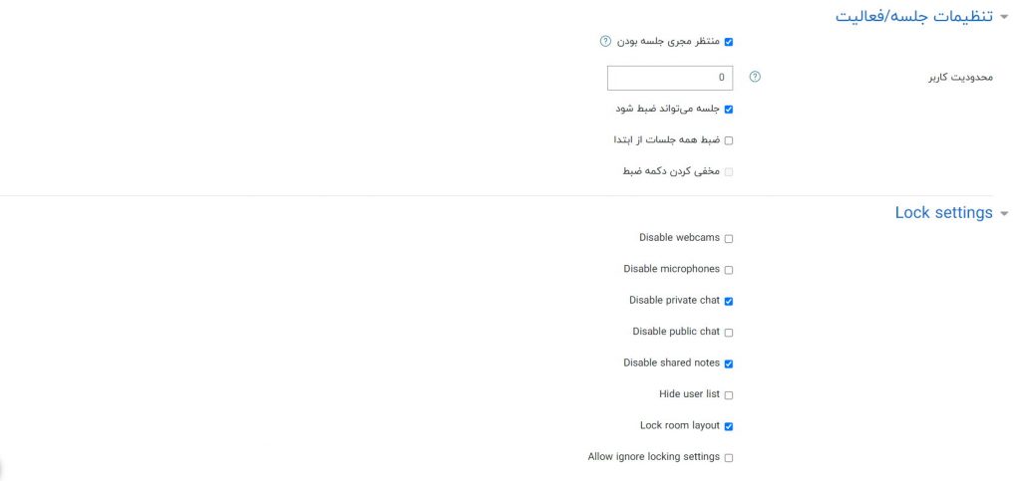Focus the محدودیت کاربر number field

670,78
